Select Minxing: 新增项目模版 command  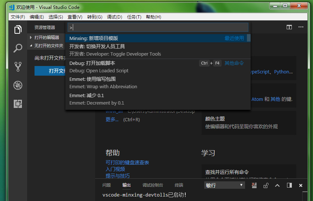pos(156,38)
